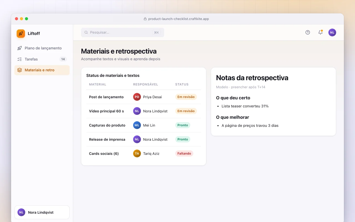The height and width of the screenshot is (222, 355).
Task: Open the help question mark icon
Action: click(308, 32)
